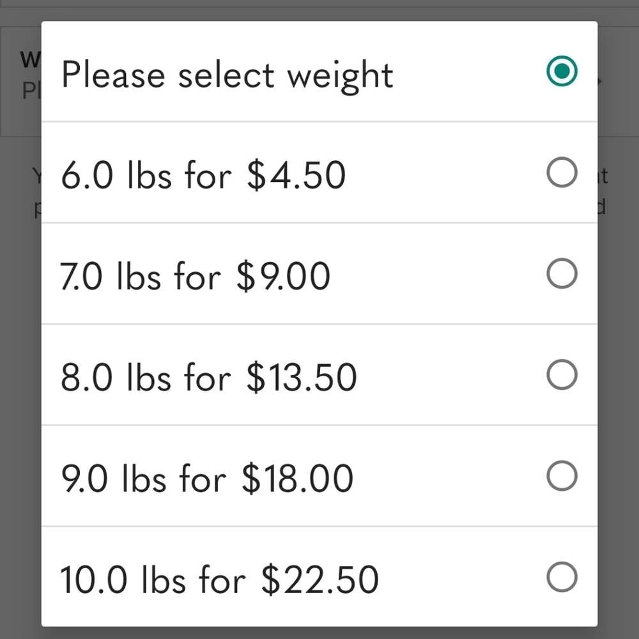The height and width of the screenshot is (639, 639).
Task: Click the $4.50 price in first option
Action: point(296,175)
